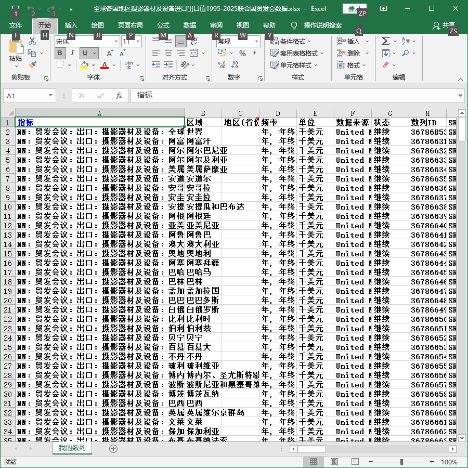Screen dimensions: 468x468
Task: Click the Cut scissors icon
Action: tap(32, 41)
